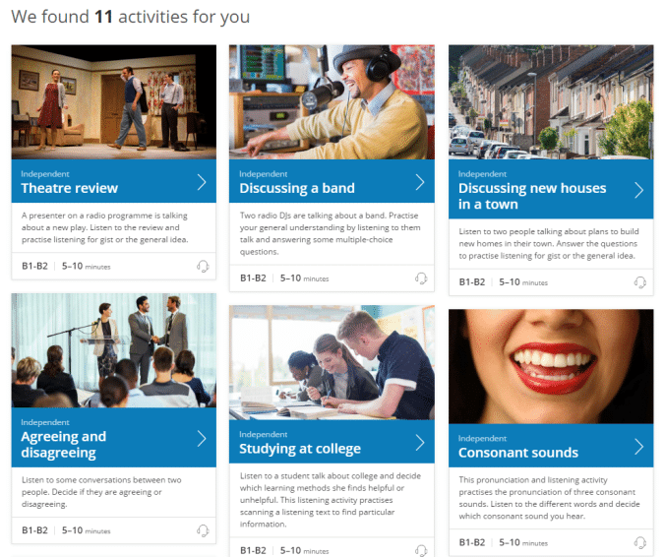Viewport: 665px width, 557px height.
Task: Click 'Two radio DJs are talking' description
Action: pyautogui.click(x=330, y=233)
